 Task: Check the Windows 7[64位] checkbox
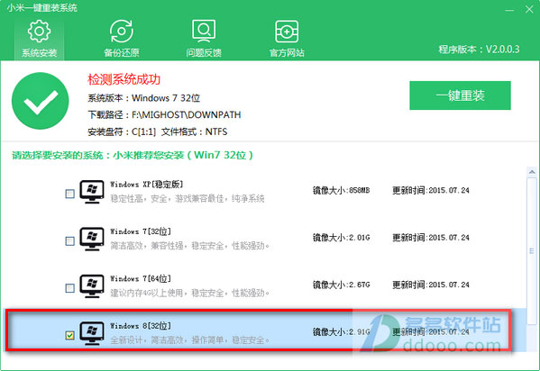tap(70, 288)
